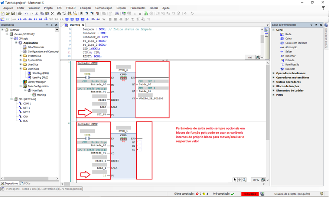Switch to the POUs tab
This screenshot has height=198, width=329.
tap(25, 184)
